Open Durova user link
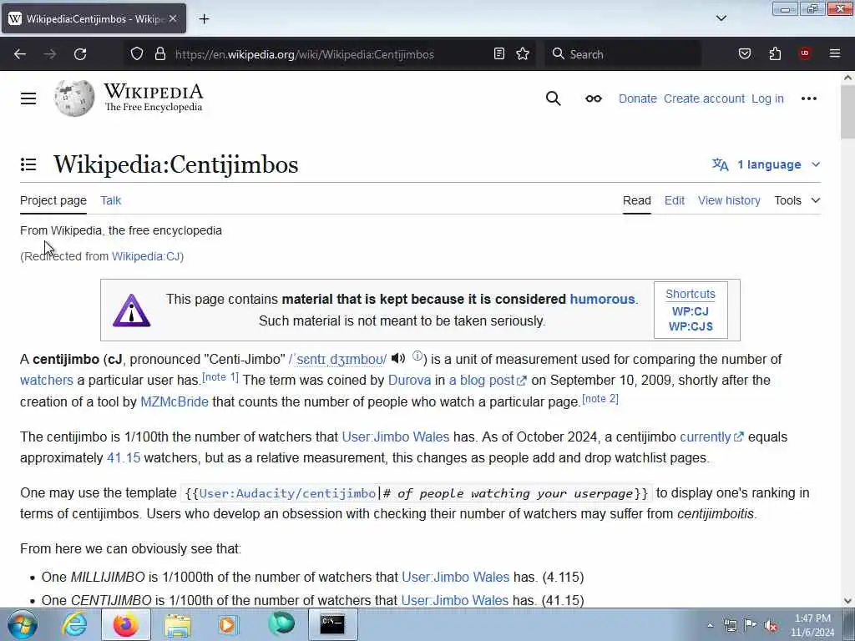Viewport: 855px width, 641px height. click(x=409, y=381)
